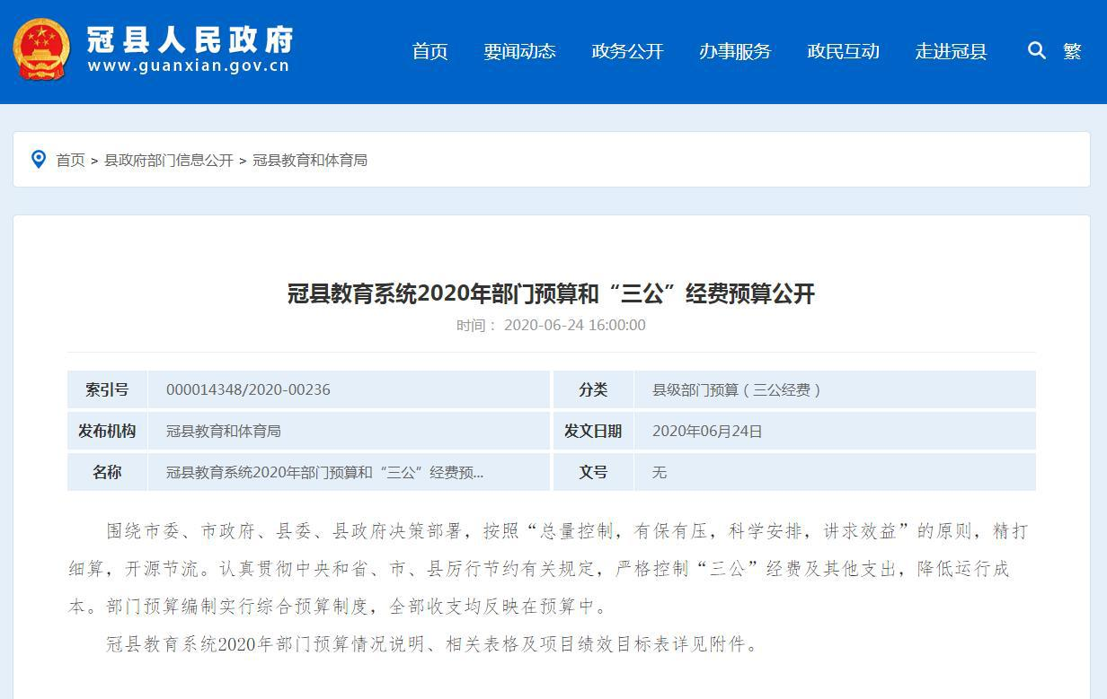The image size is (1107, 699).
Task: Open the 走进冠县 menu
Action: (x=951, y=51)
